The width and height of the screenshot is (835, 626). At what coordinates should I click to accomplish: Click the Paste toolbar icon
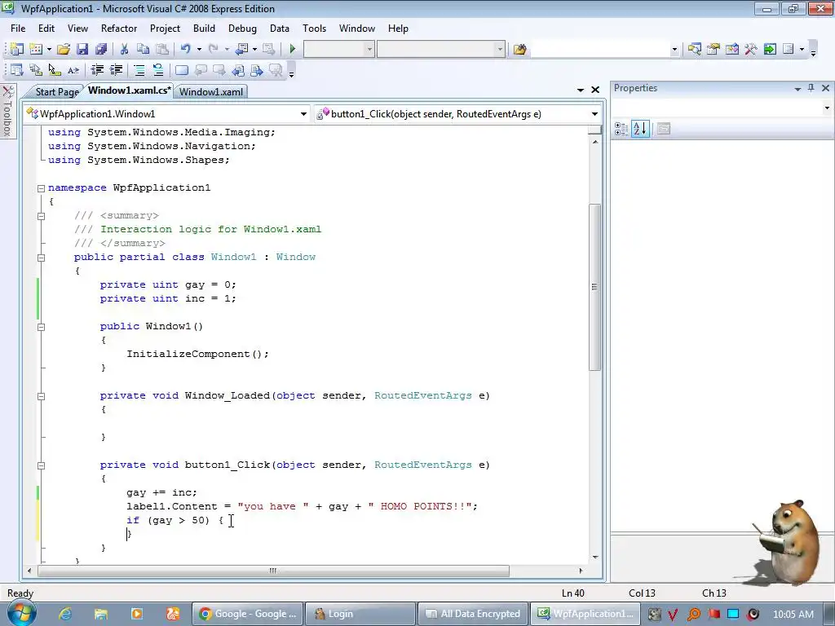(x=162, y=49)
